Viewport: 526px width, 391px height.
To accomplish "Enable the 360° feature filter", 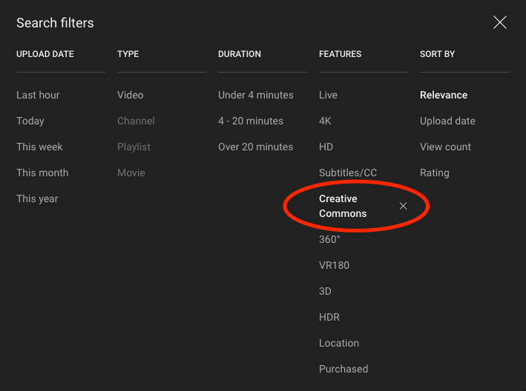I will pyautogui.click(x=329, y=239).
